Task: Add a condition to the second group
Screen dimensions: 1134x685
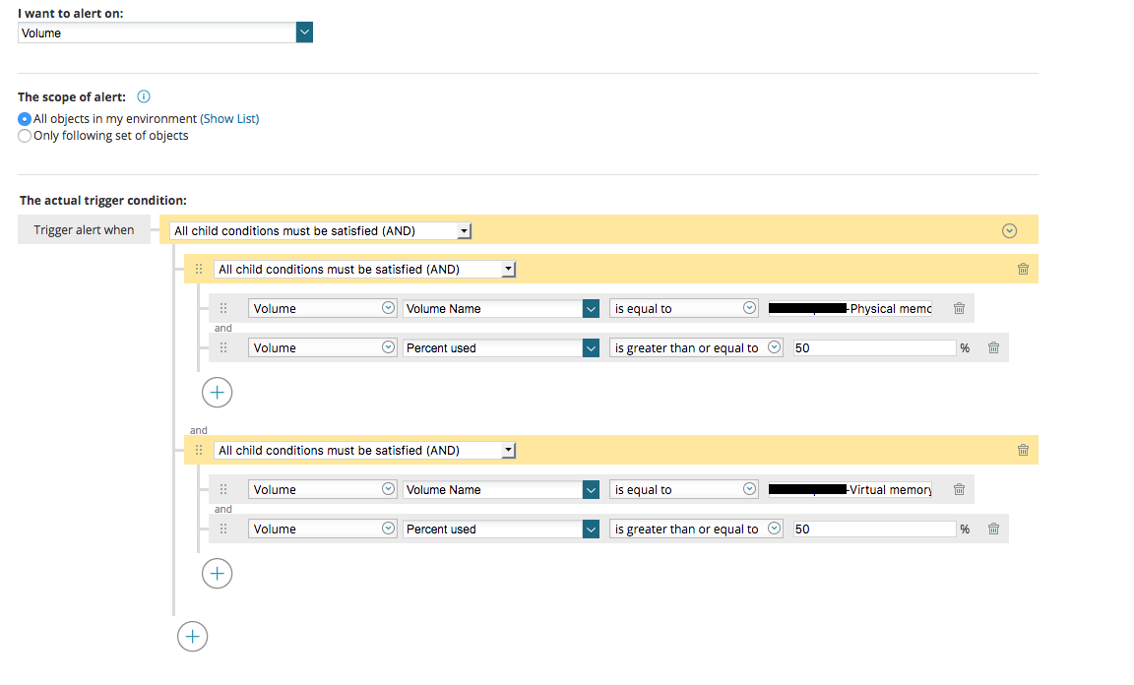Action: coord(217,574)
